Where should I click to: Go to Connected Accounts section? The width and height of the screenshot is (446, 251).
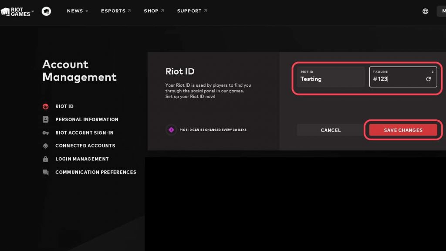(85, 146)
